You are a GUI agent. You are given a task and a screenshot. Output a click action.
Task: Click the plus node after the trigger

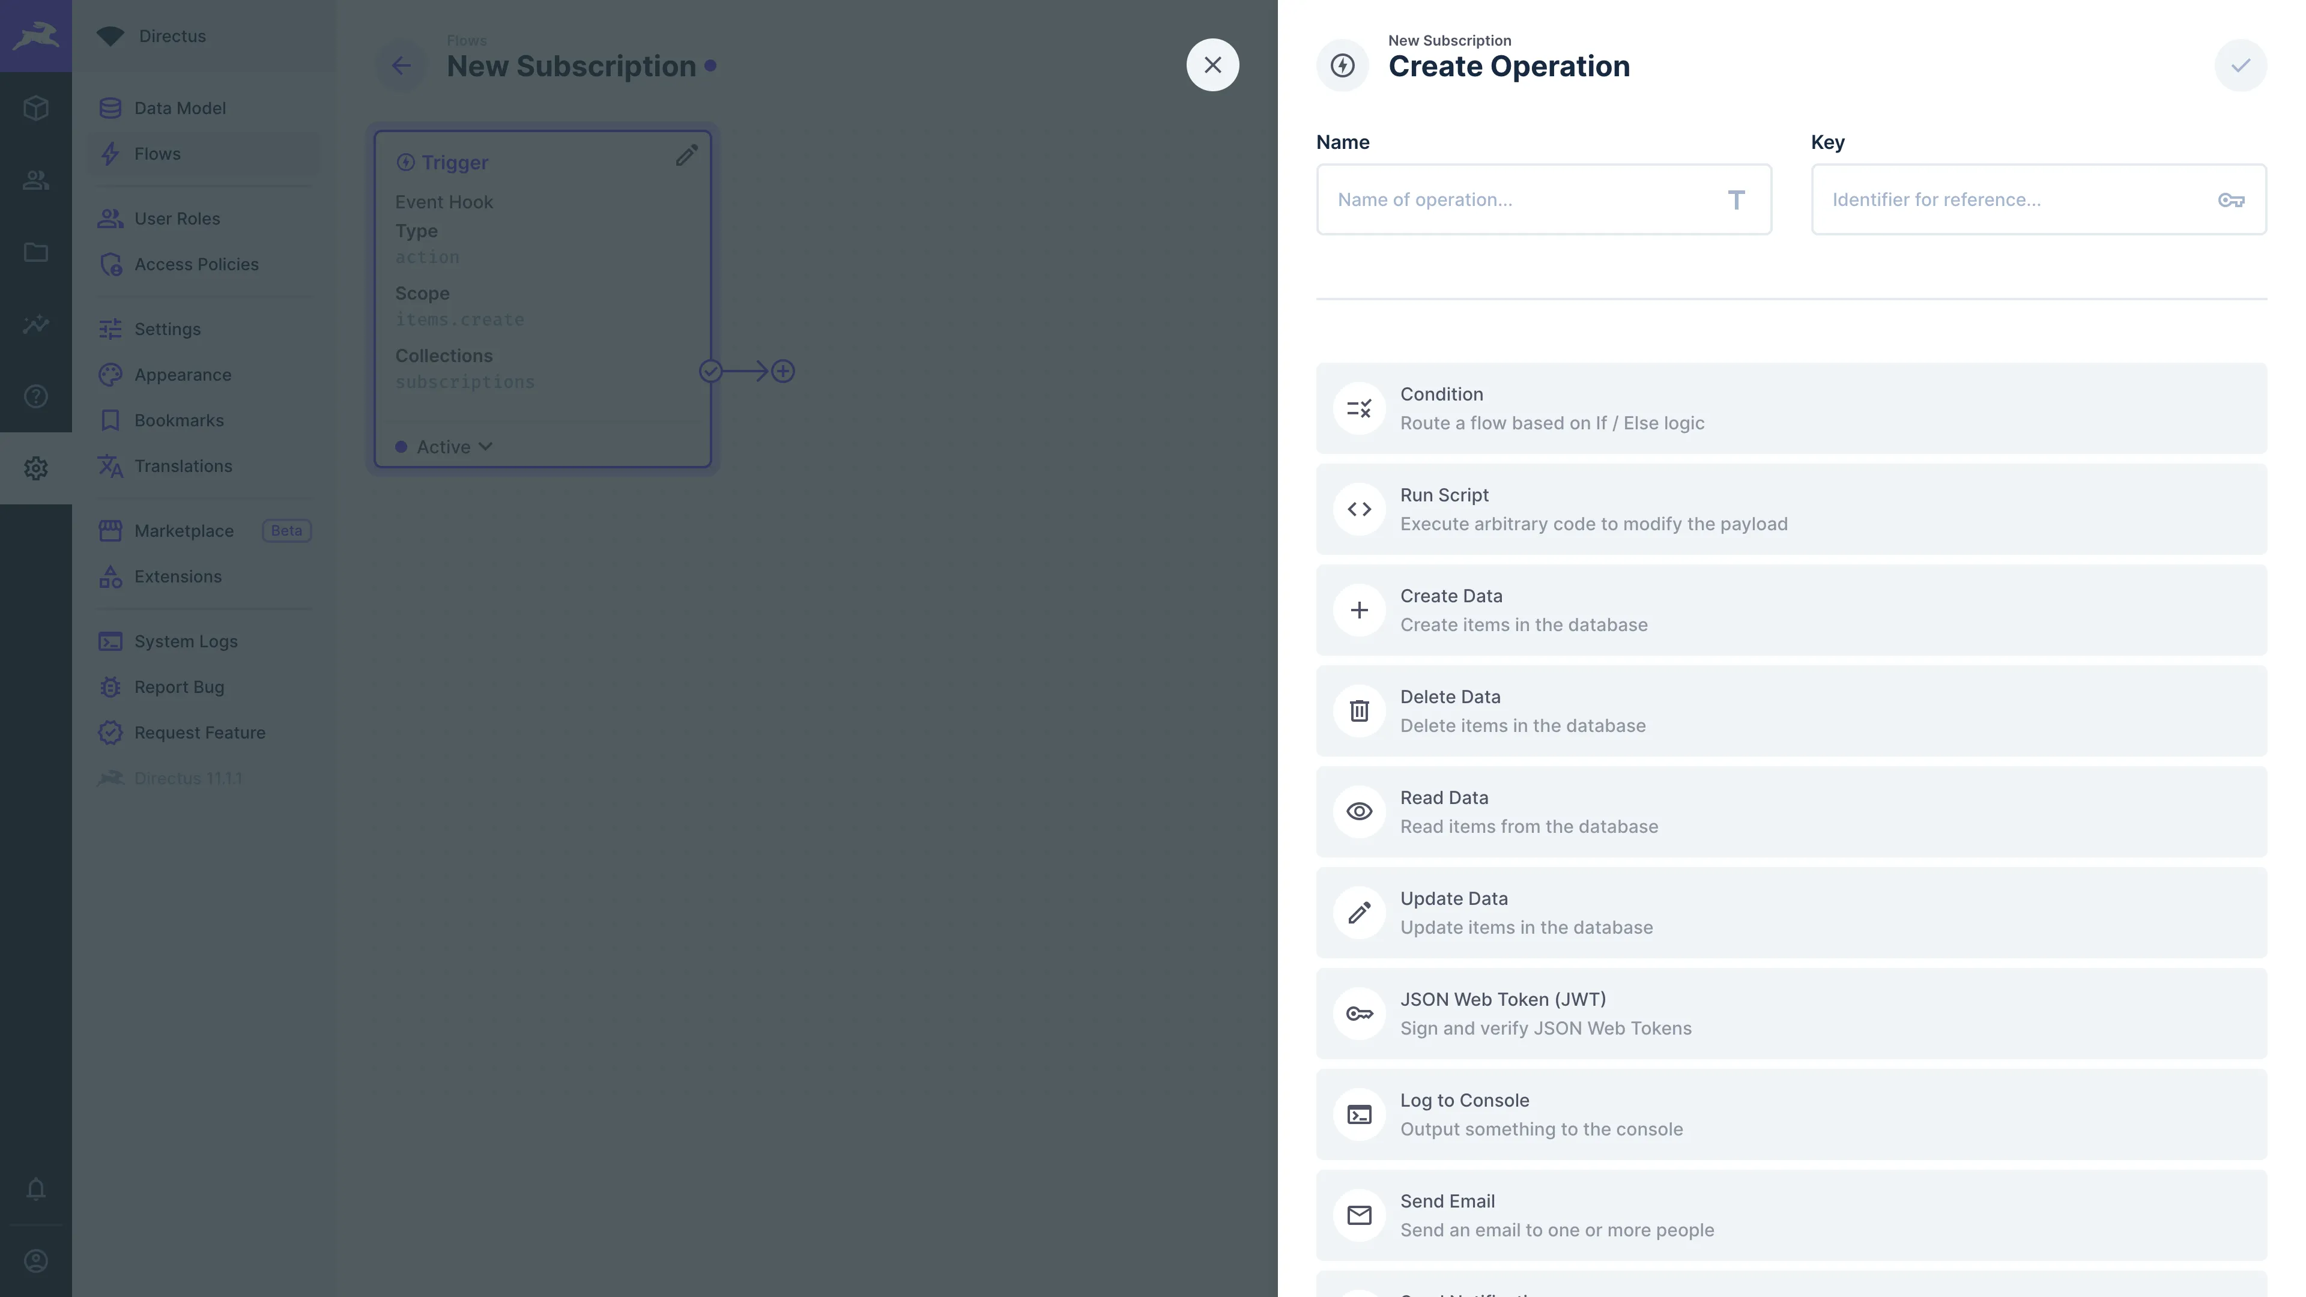783,370
